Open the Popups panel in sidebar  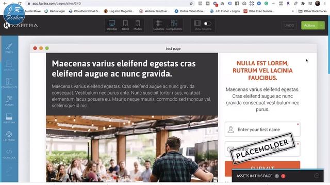click(9, 101)
